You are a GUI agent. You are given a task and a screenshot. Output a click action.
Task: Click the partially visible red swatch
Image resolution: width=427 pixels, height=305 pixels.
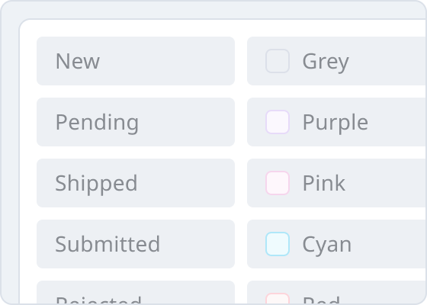coord(278,298)
